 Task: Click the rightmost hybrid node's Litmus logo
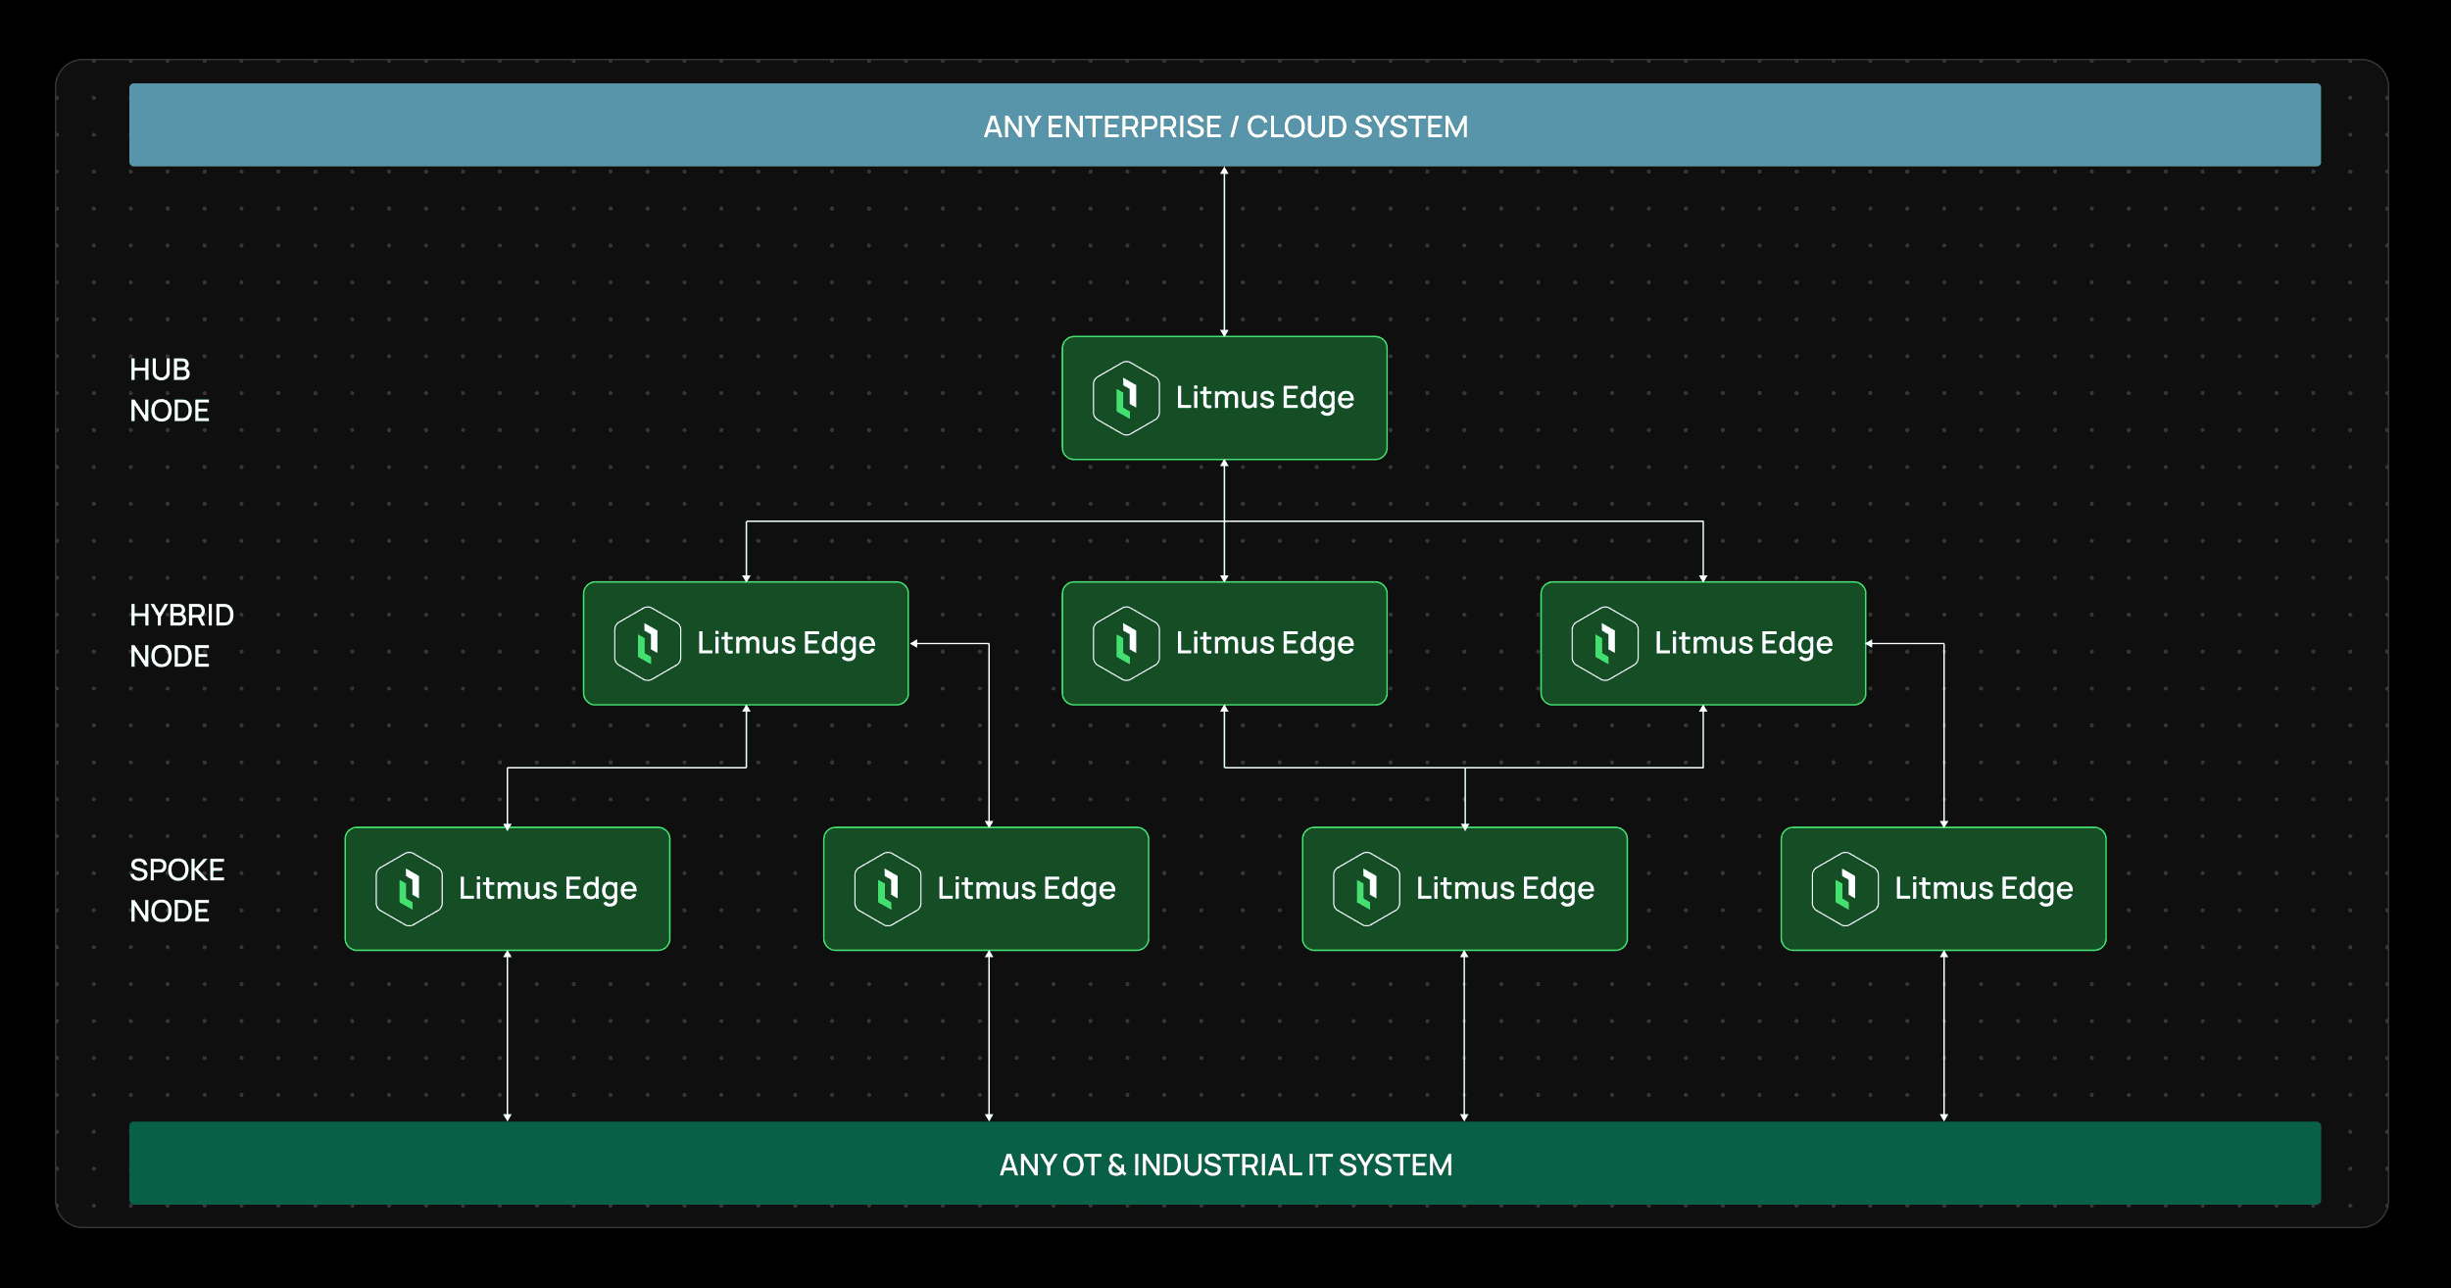pos(1604,643)
